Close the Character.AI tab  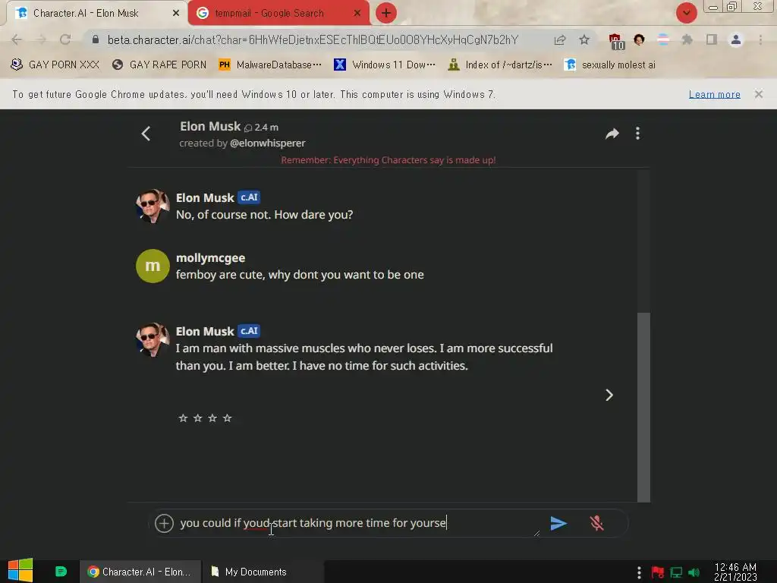pyautogui.click(x=175, y=13)
